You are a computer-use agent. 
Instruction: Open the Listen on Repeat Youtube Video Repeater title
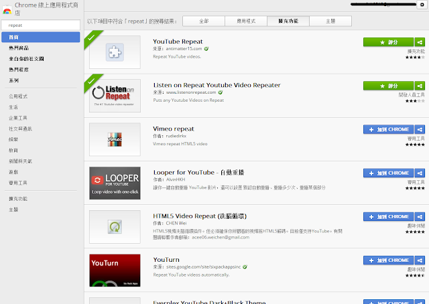[217, 85]
